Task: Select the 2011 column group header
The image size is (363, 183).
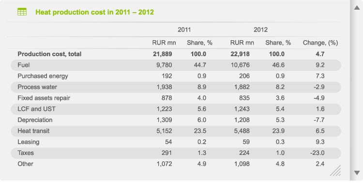Action: [x=184, y=30]
